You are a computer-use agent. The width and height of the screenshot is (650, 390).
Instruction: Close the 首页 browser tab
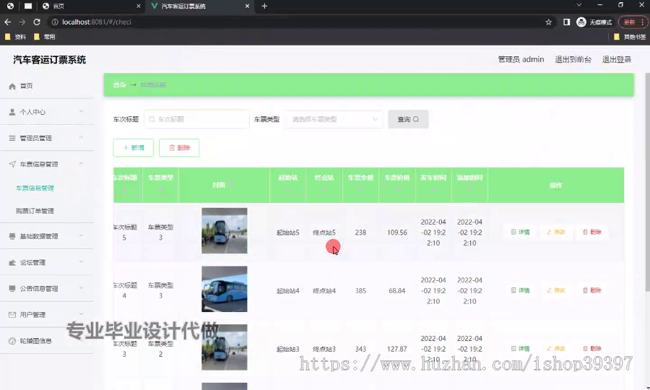[139, 6]
